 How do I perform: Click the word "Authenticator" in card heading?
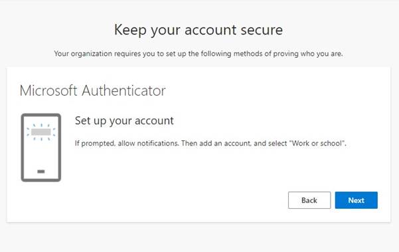point(123,90)
